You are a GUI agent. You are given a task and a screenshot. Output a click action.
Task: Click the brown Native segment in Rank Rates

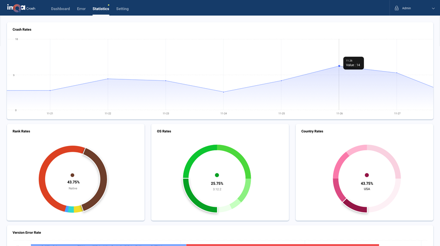pos(103,179)
